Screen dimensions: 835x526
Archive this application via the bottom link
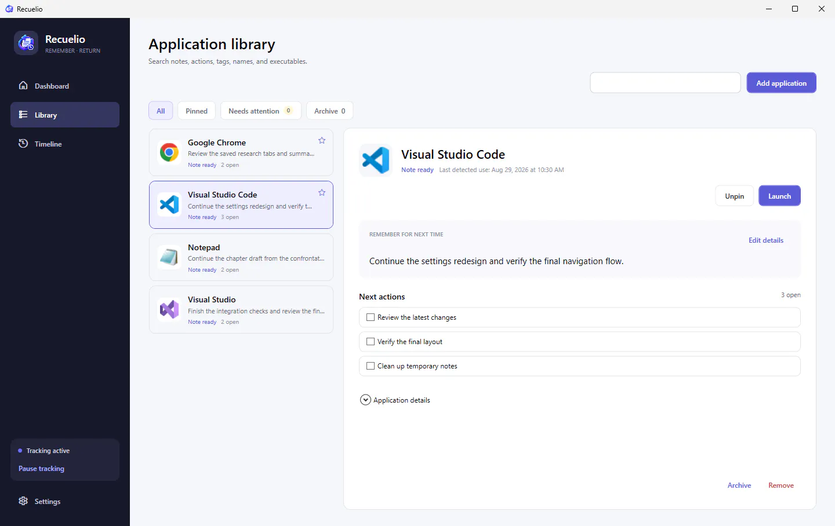(x=739, y=485)
